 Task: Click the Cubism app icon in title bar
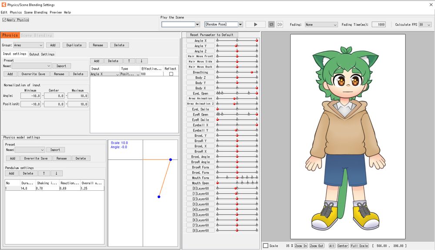click(x=3, y=4)
